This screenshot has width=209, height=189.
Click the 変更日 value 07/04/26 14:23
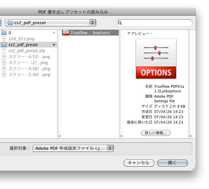(169, 117)
